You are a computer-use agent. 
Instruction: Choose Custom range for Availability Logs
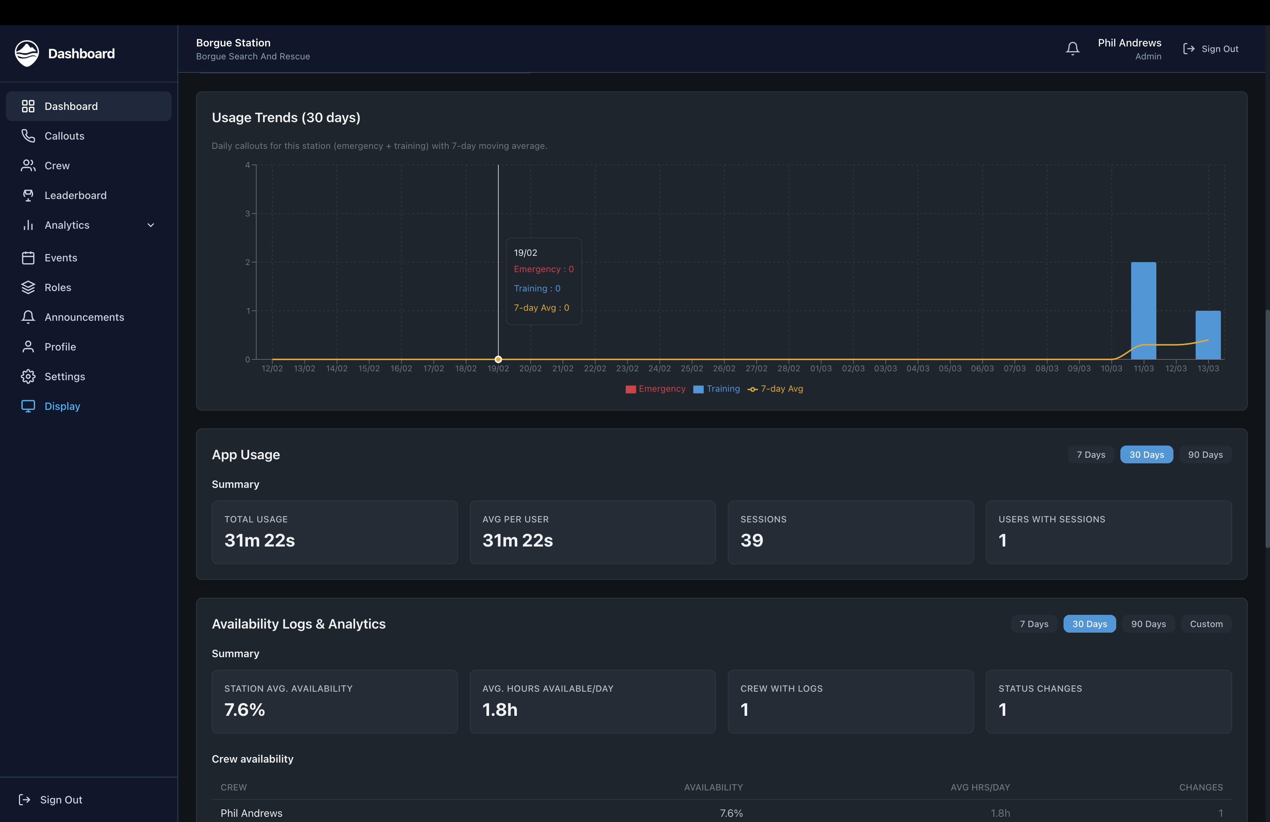point(1207,624)
